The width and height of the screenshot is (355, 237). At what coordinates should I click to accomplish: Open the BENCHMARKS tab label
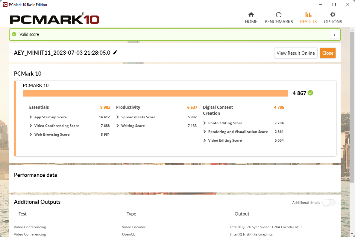tap(279, 22)
